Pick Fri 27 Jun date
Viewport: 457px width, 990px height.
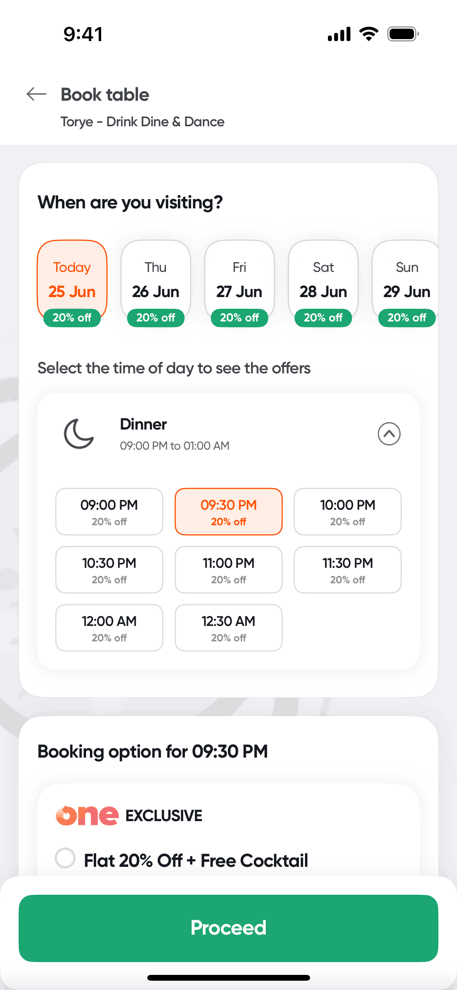click(x=240, y=280)
